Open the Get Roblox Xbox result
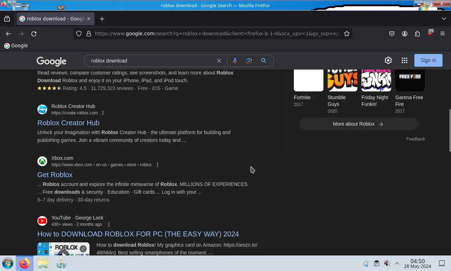Viewport: 451px width, 271px height. tap(55, 175)
